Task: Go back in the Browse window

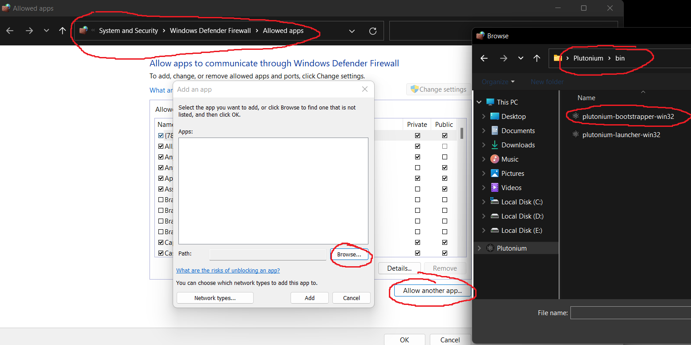Action: pos(484,58)
